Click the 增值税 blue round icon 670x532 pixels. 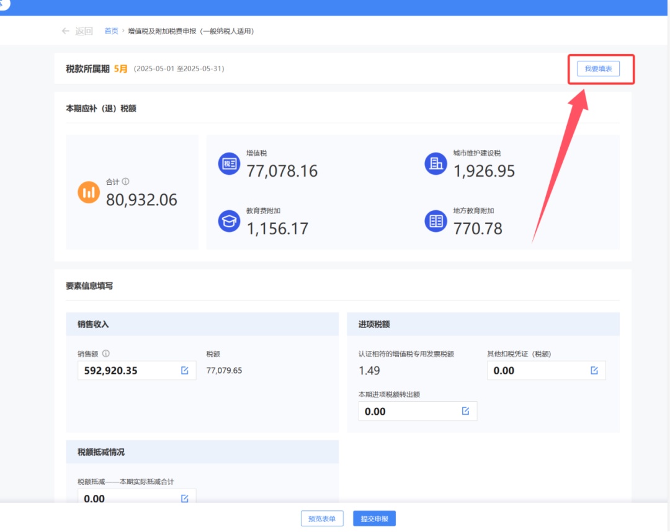point(229,164)
